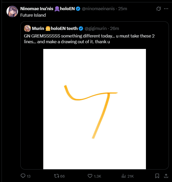
Task: Click Murin's small profile avatar
Action: tap(27, 28)
